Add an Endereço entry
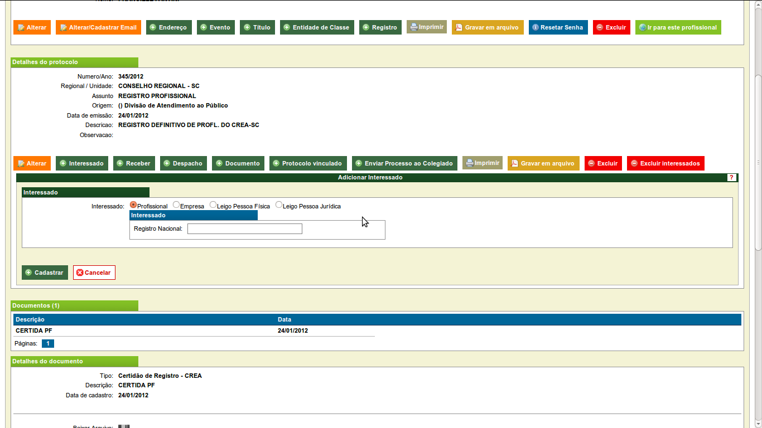This screenshot has width=762, height=428. click(169, 27)
